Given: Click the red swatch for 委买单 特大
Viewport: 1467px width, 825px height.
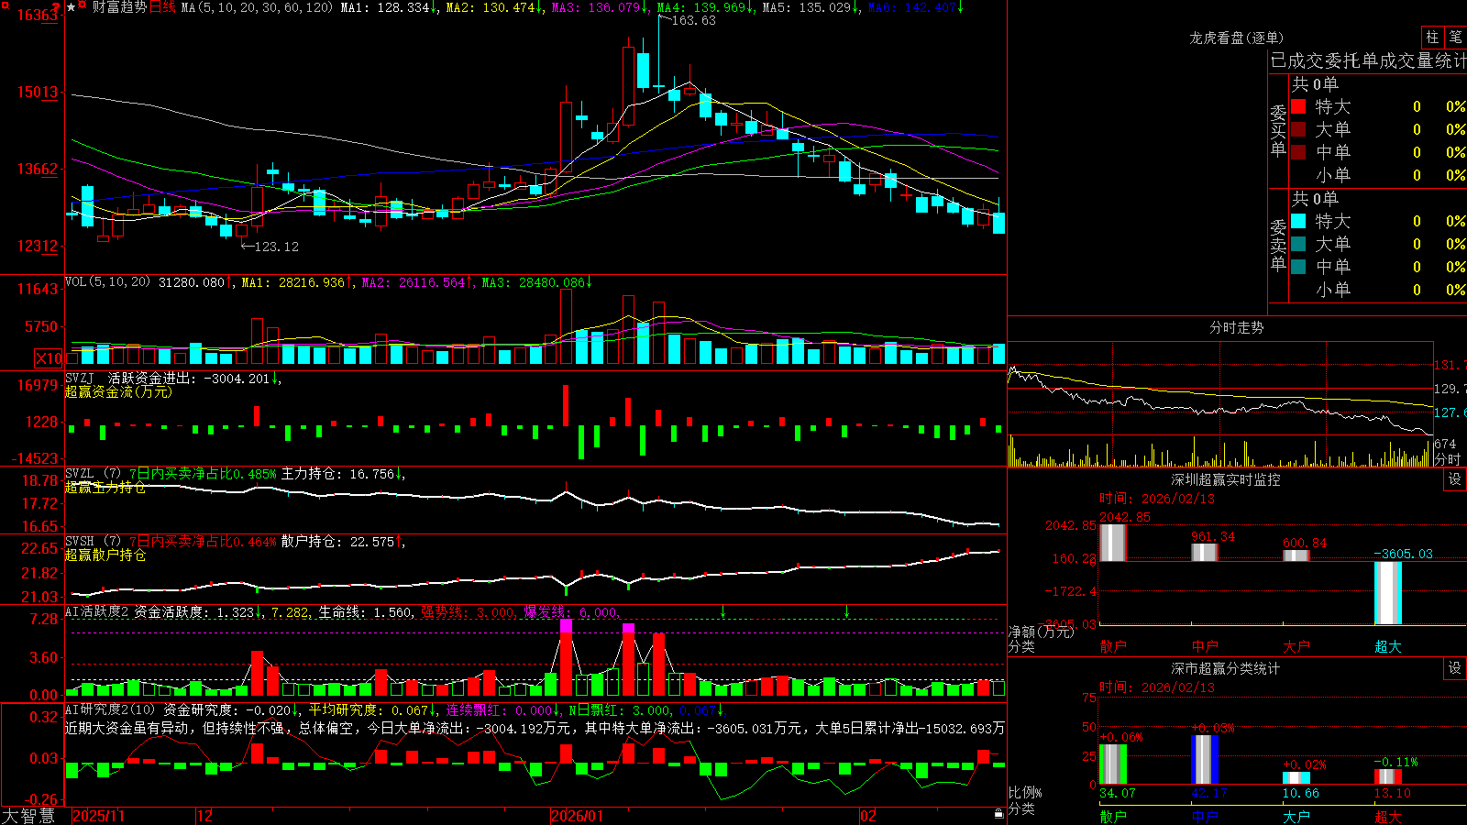Looking at the screenshot, I should click(1298, 106).
